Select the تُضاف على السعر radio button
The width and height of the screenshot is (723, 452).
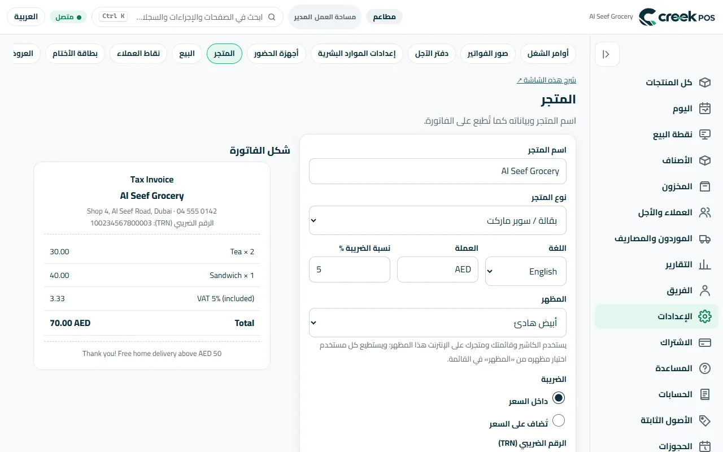pos(558,420)
